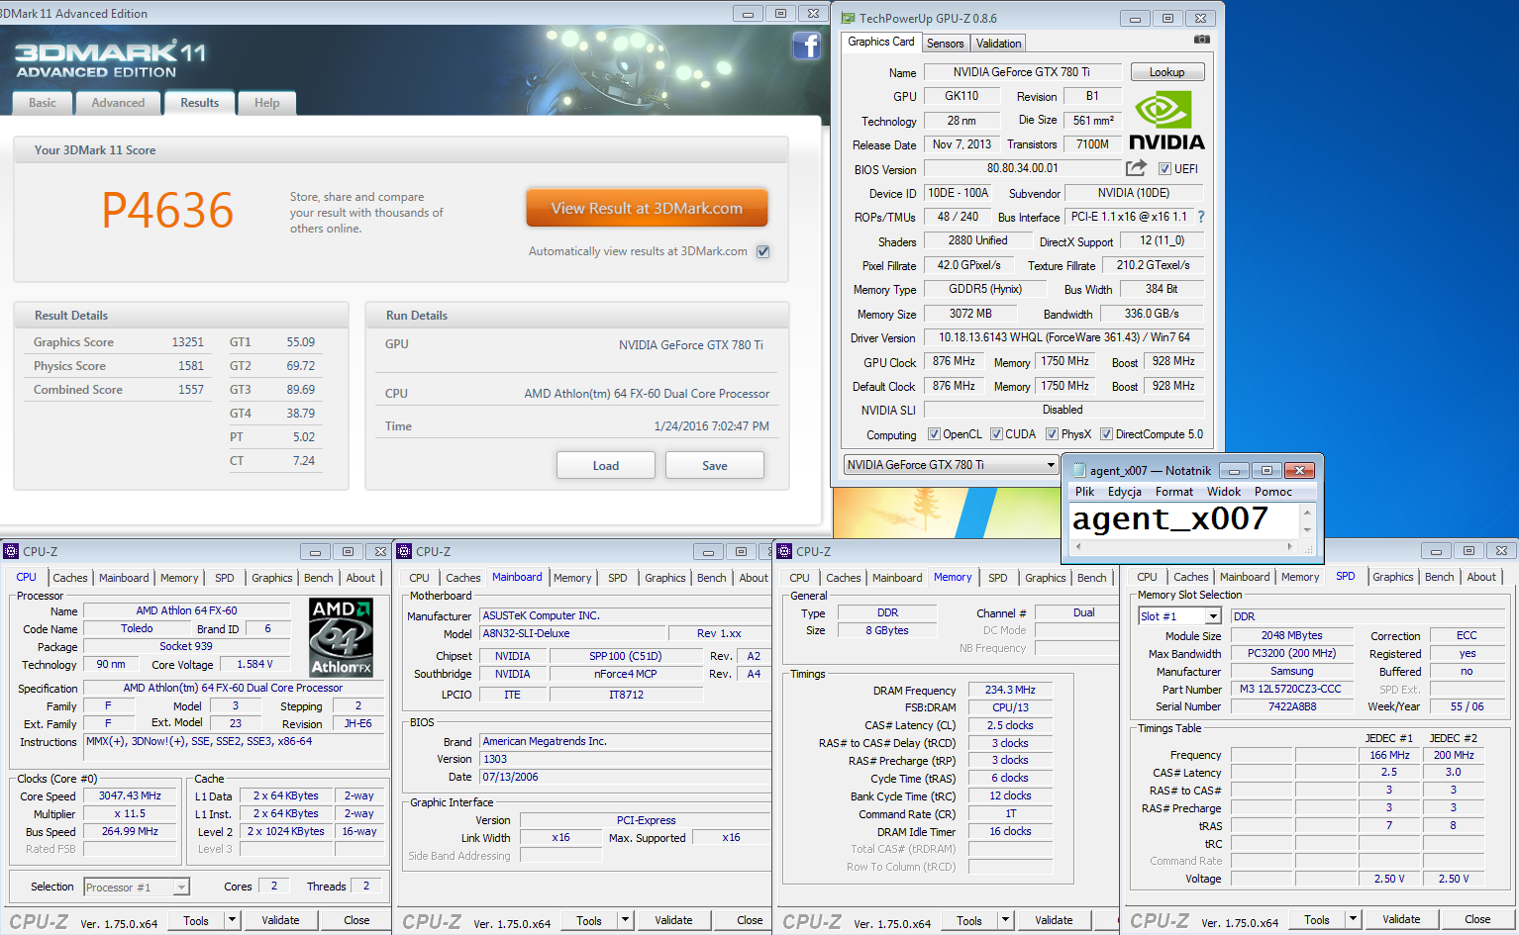Click the Save button in 3DMark
The width and height of the screenshot is (1519, 935).
[x=715, y=465]
